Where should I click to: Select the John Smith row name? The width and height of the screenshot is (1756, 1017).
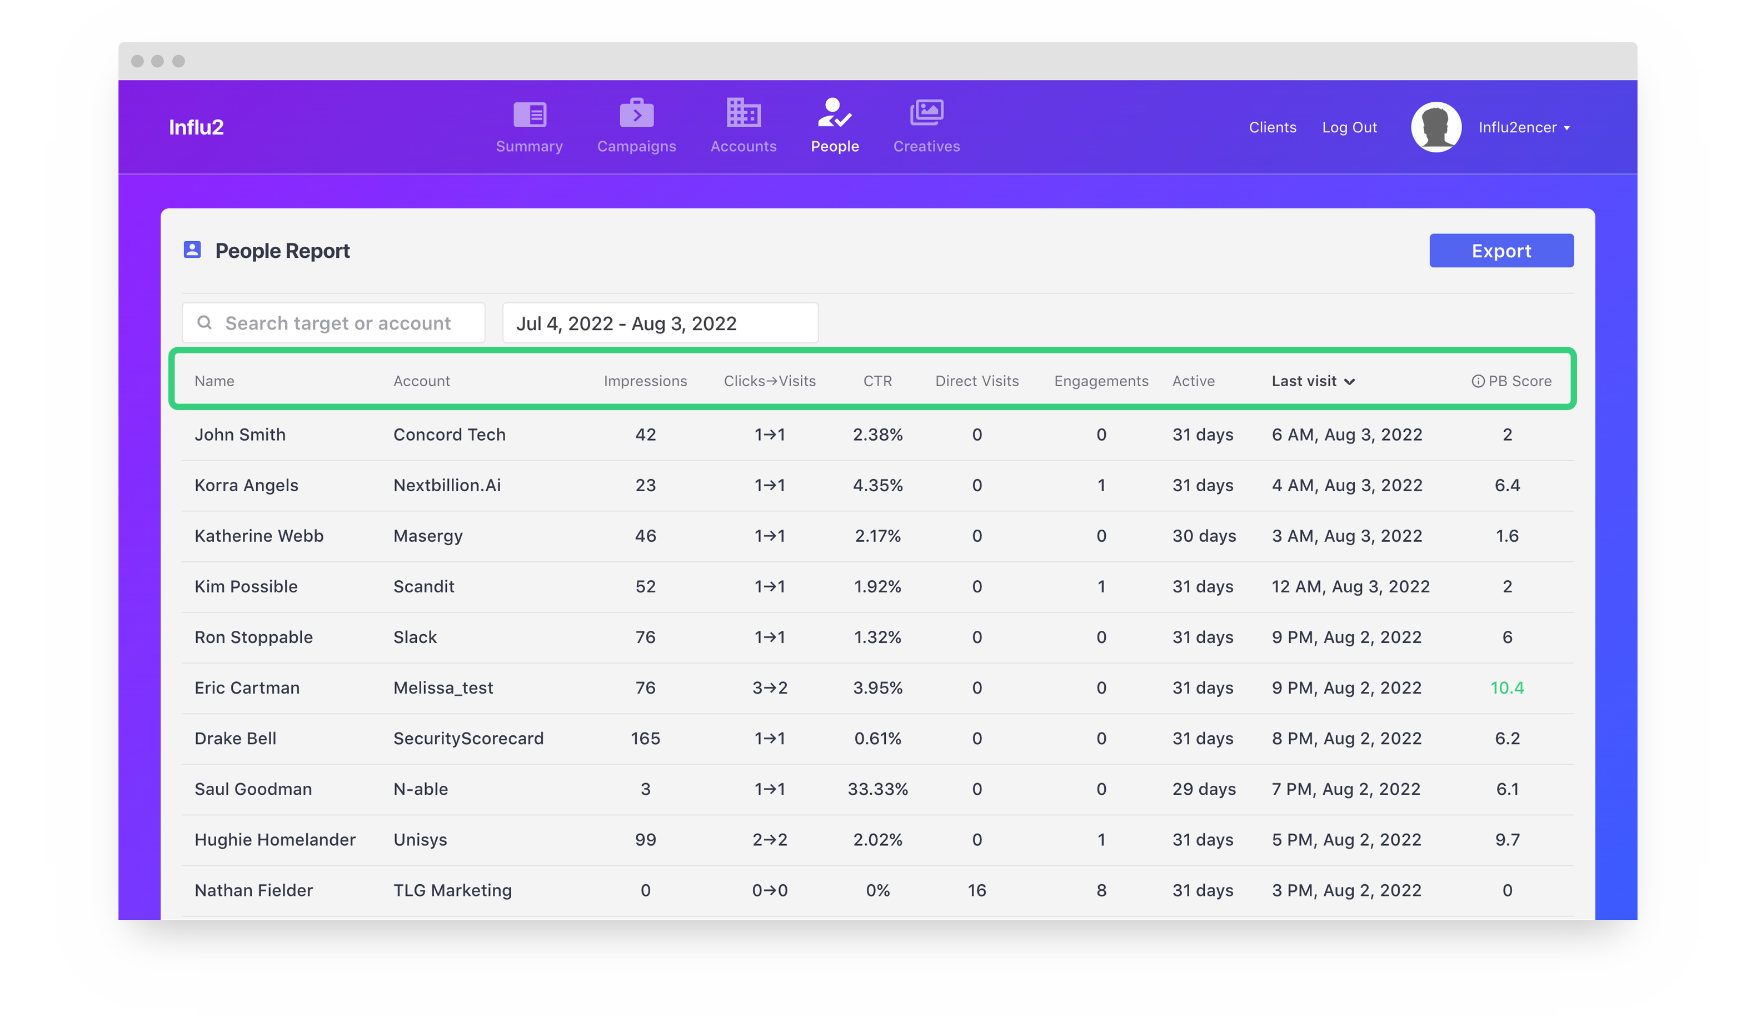click(240, 435)
